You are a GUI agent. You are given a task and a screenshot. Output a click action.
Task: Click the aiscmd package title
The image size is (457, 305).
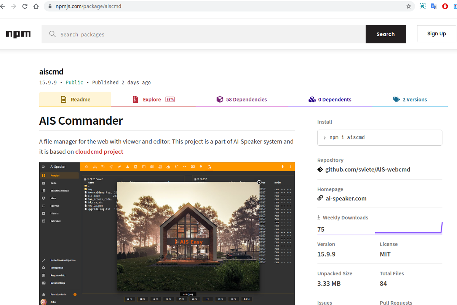pos(51,72)
